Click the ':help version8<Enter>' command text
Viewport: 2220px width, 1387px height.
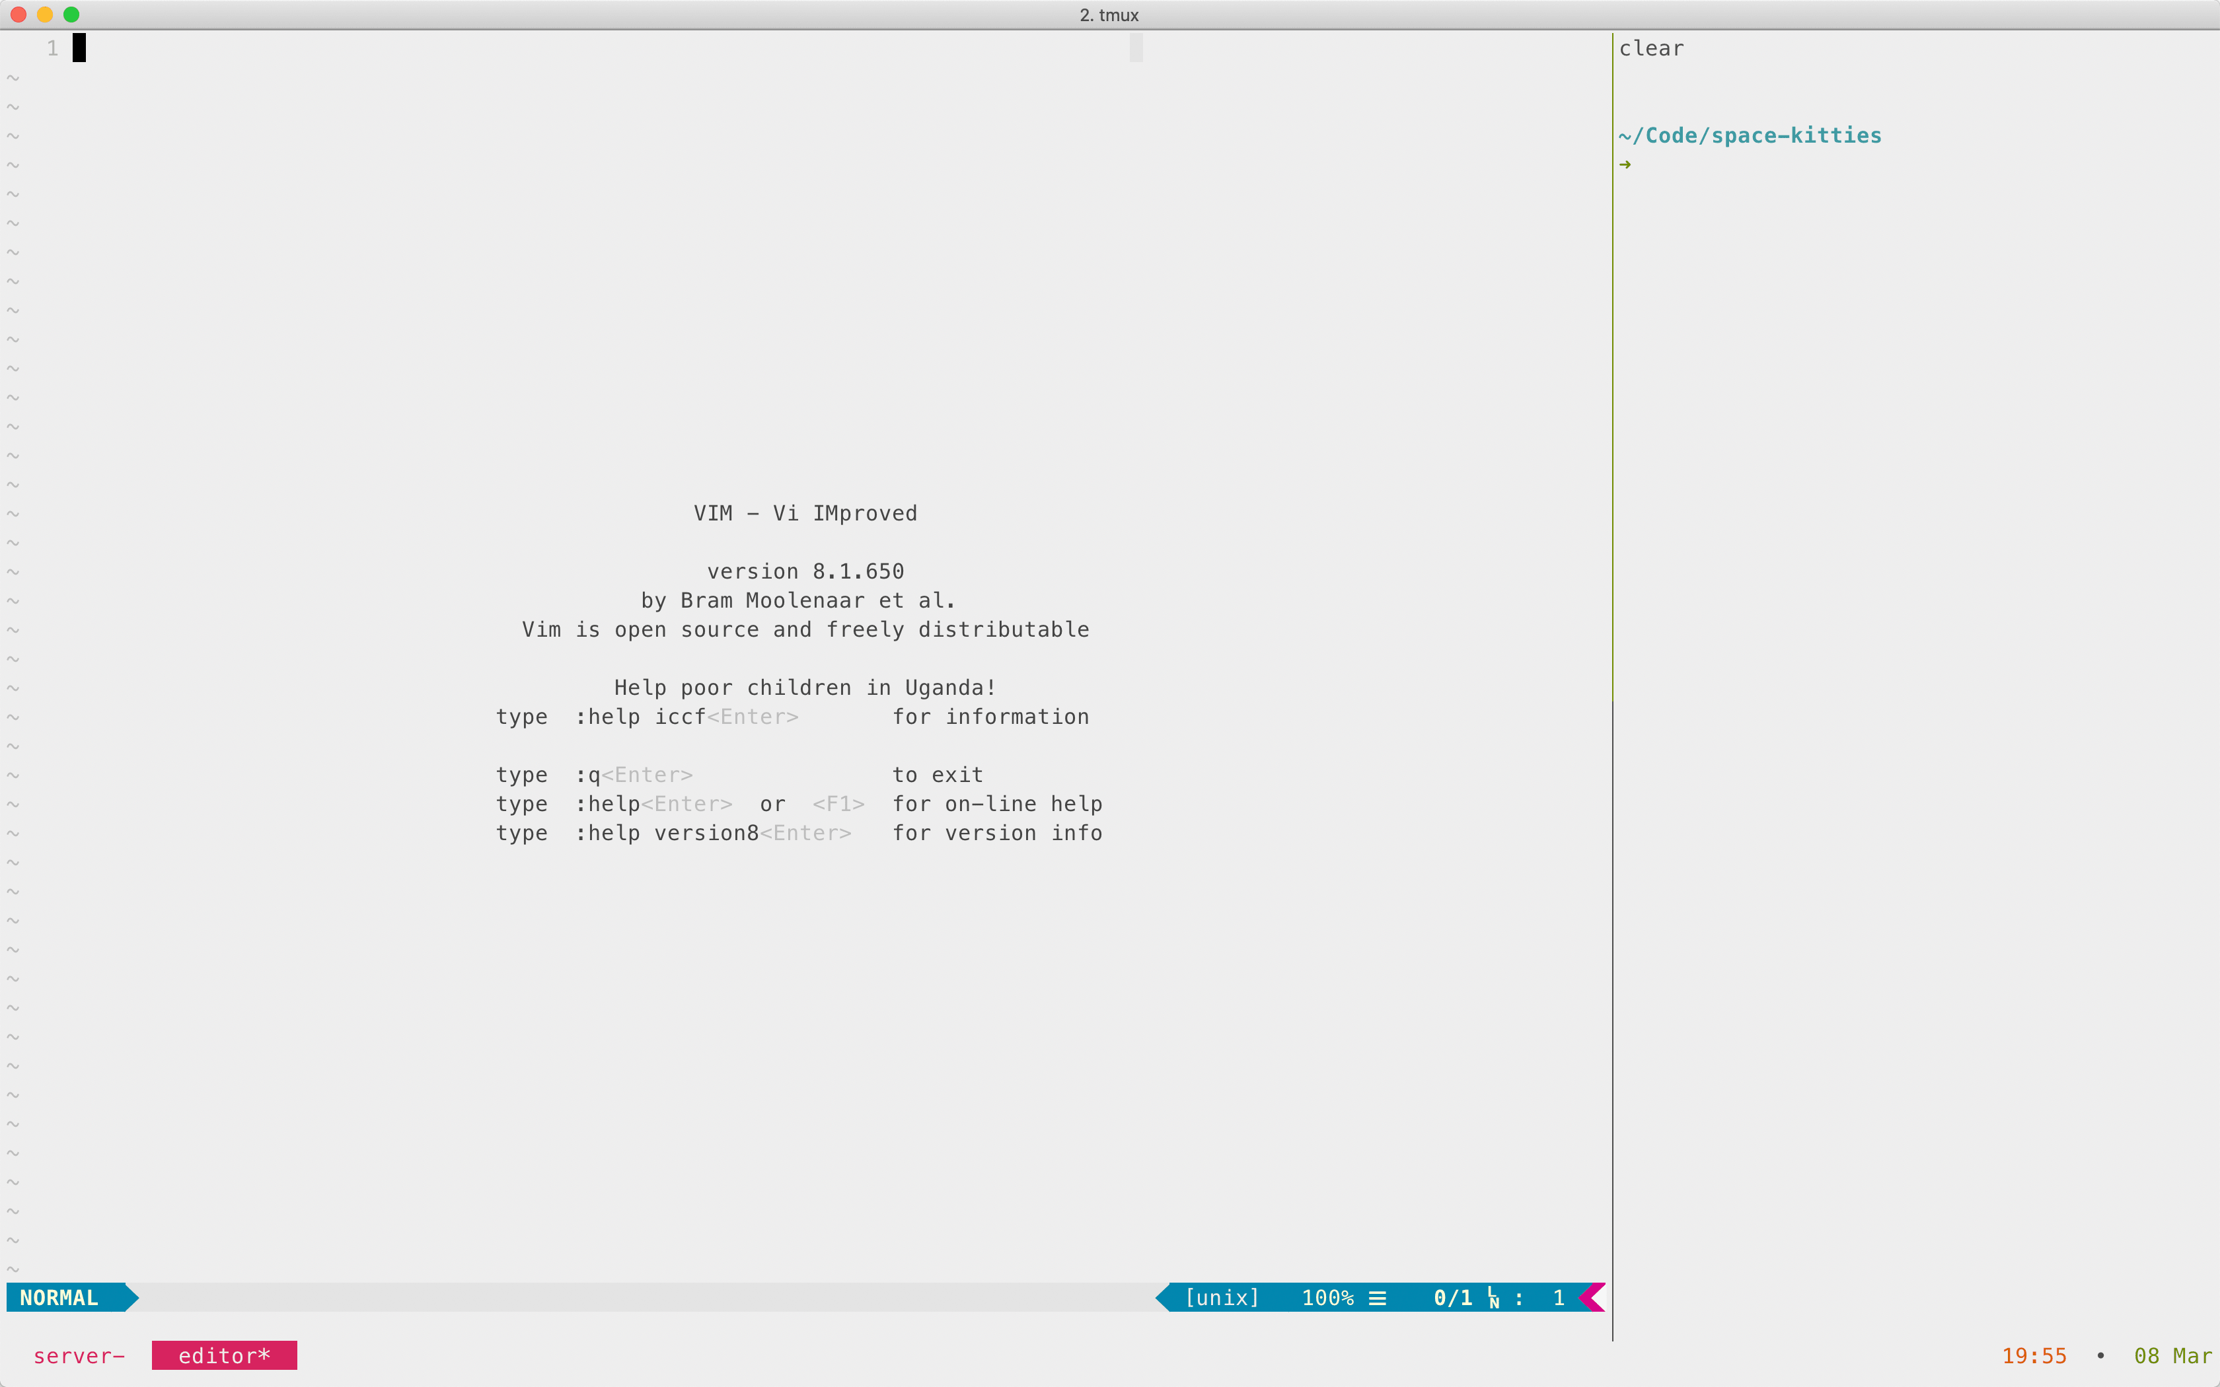pos(714,834)
